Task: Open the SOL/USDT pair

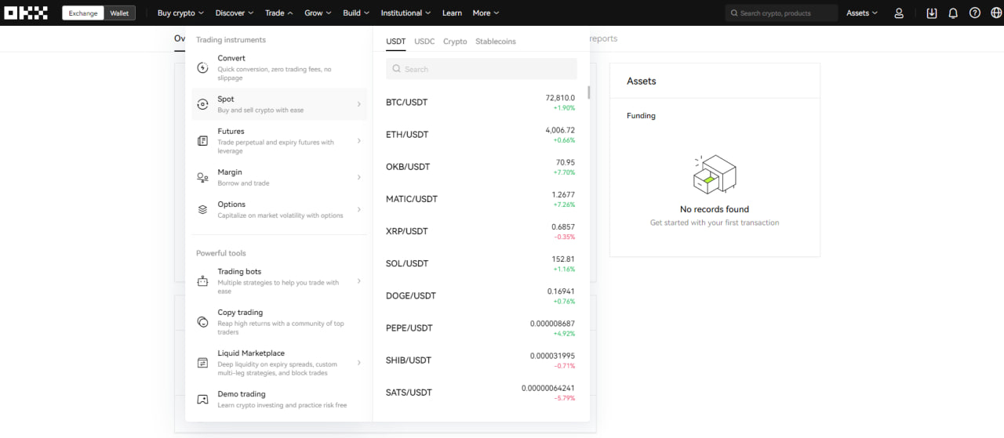Action: pos(480,263)
